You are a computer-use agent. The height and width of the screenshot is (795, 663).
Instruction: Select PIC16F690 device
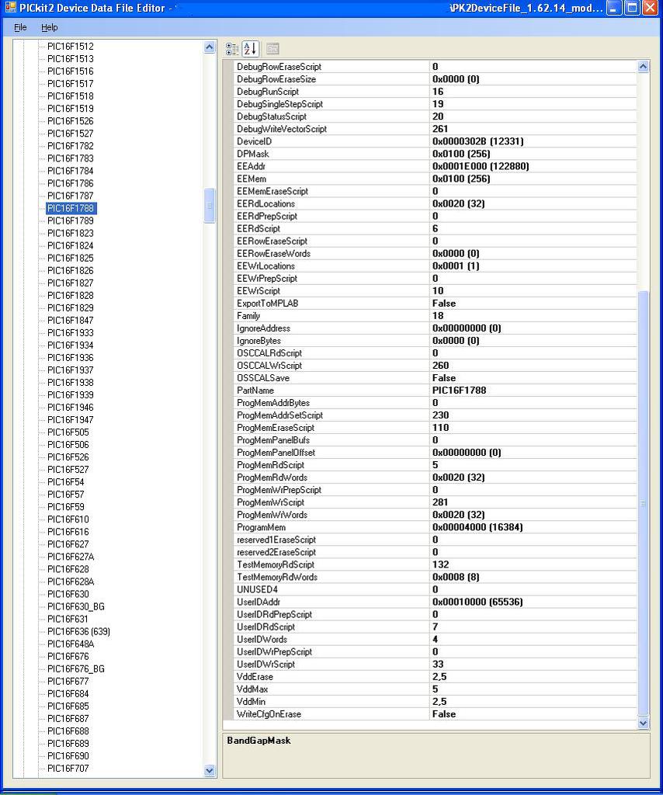(68, 756)
